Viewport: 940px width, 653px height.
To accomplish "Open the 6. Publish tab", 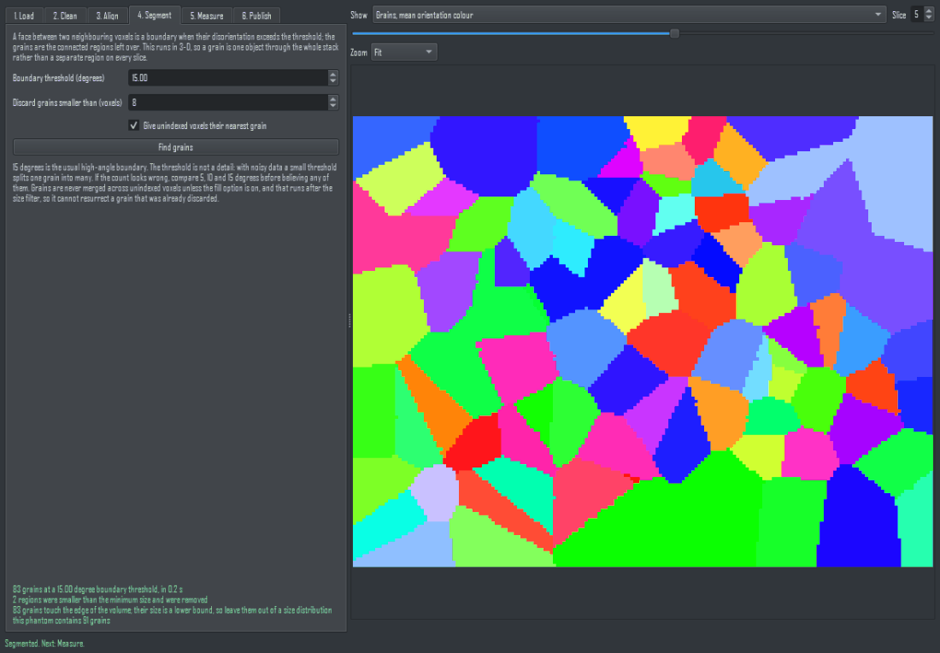I will coord(256,15).
